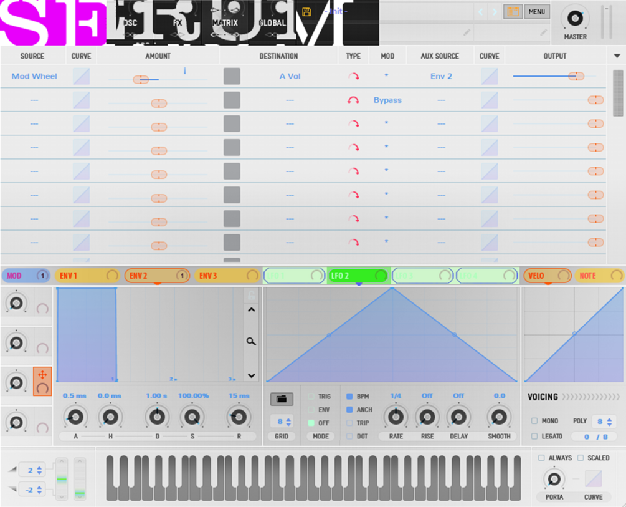Switch to the MATRIX tab
The image size is (626, 507).
[225, 23]
